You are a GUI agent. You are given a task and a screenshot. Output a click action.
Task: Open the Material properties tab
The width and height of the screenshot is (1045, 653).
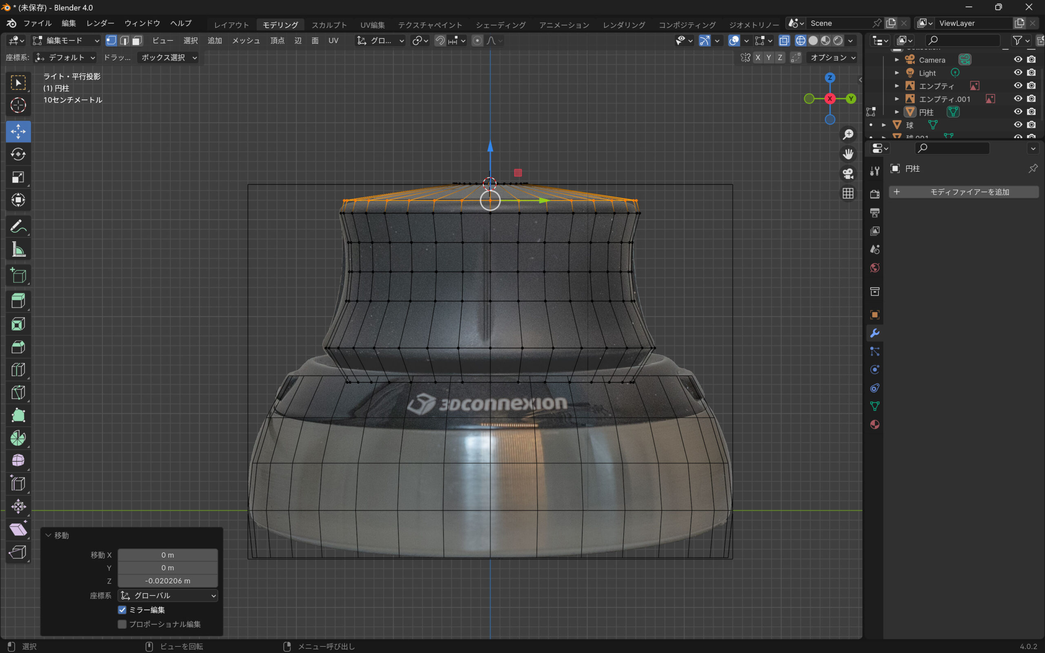tap(874, 424)
